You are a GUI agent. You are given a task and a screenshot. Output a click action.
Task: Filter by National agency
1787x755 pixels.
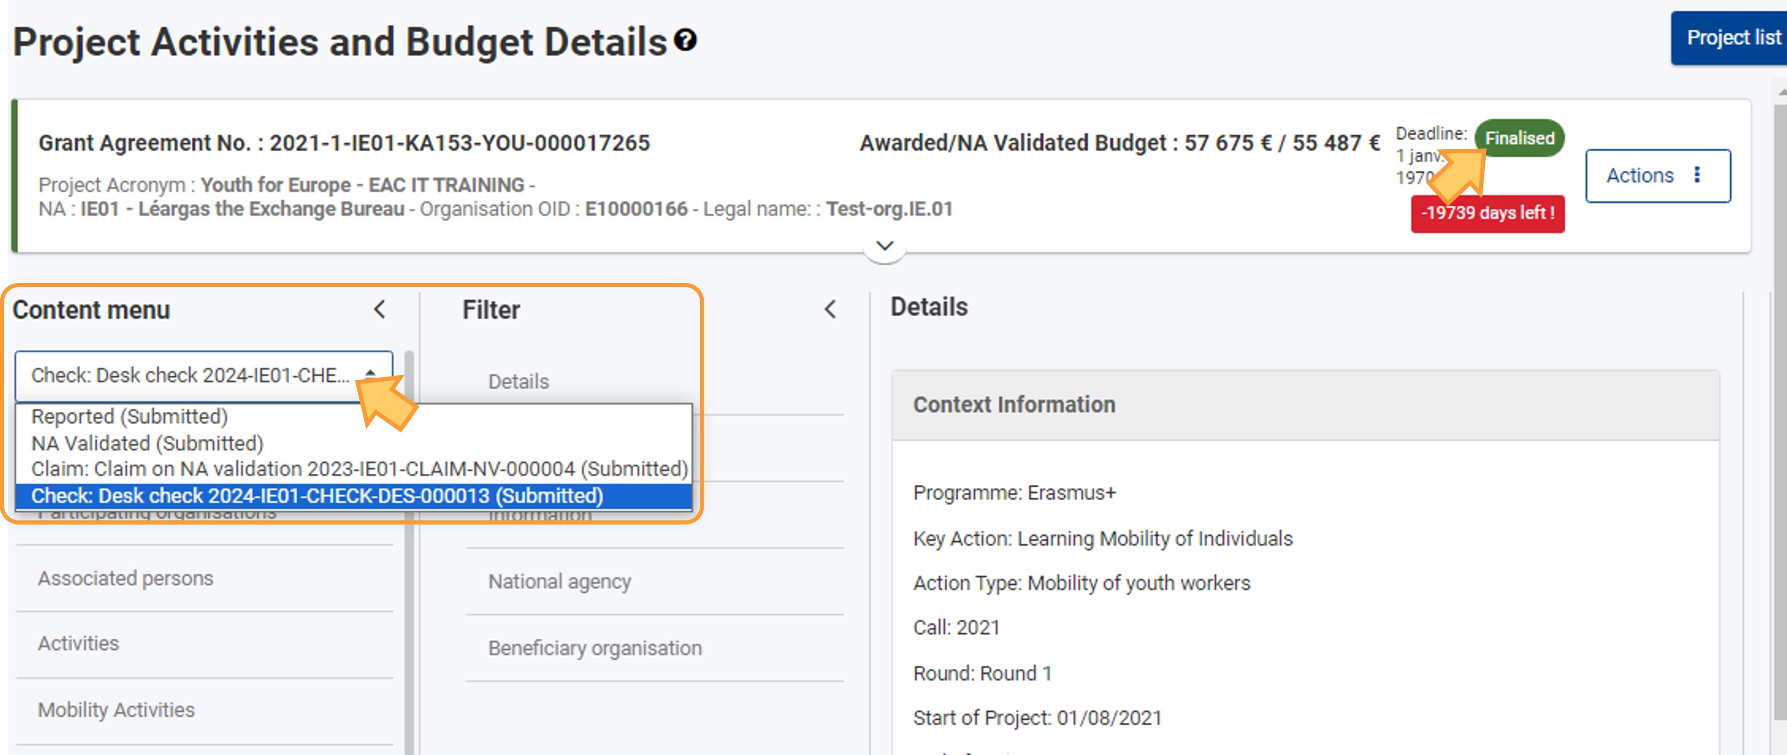pyautogui.click(x=559, y=582)
